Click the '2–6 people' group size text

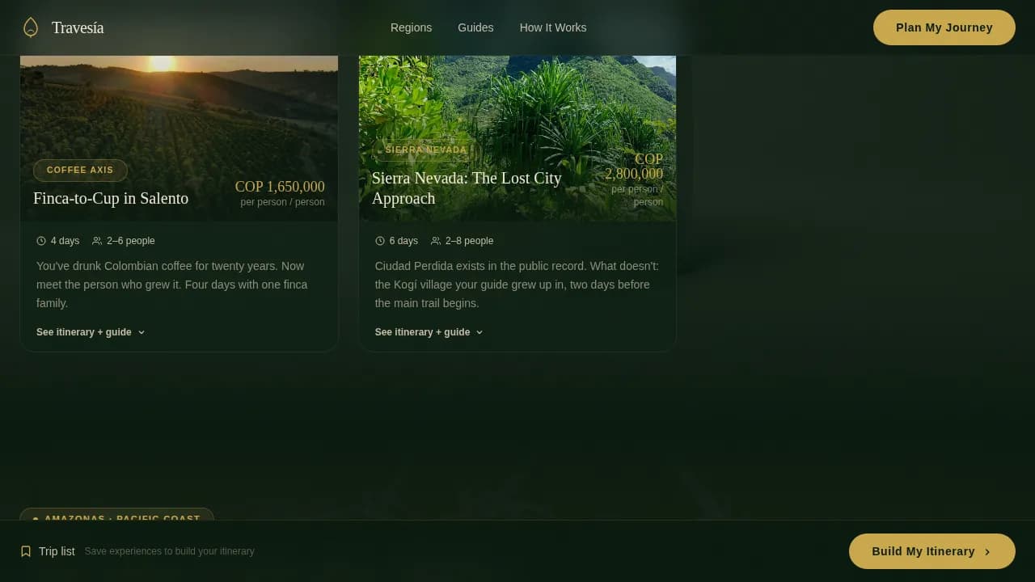(131, 241)
